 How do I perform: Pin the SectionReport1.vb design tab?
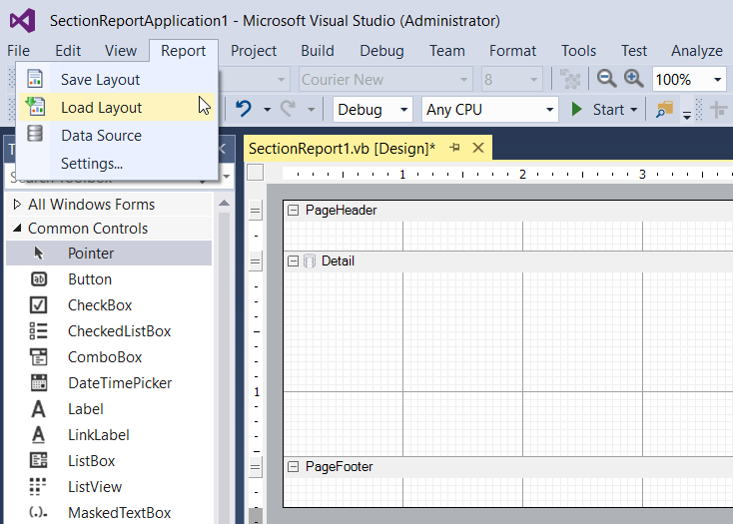pos(454,148)
